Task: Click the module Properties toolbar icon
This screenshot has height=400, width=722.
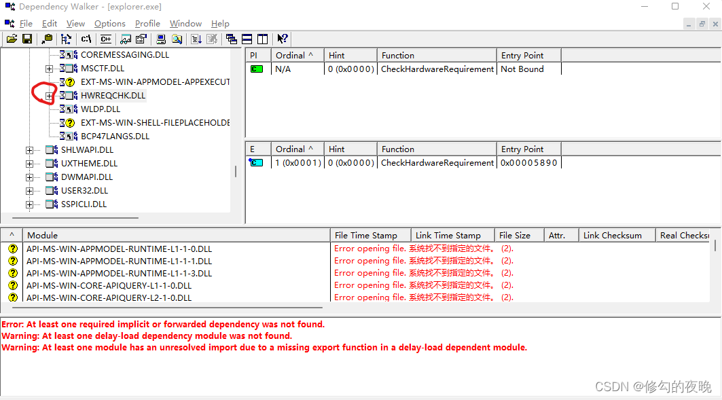Action: [141, 39]
